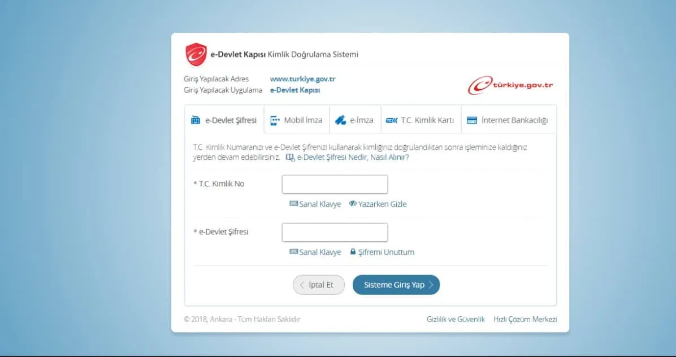This screenshot has width=676, height=357.
Task: Focus the T.C. Kimlik No input field
Action: point(335,184)
